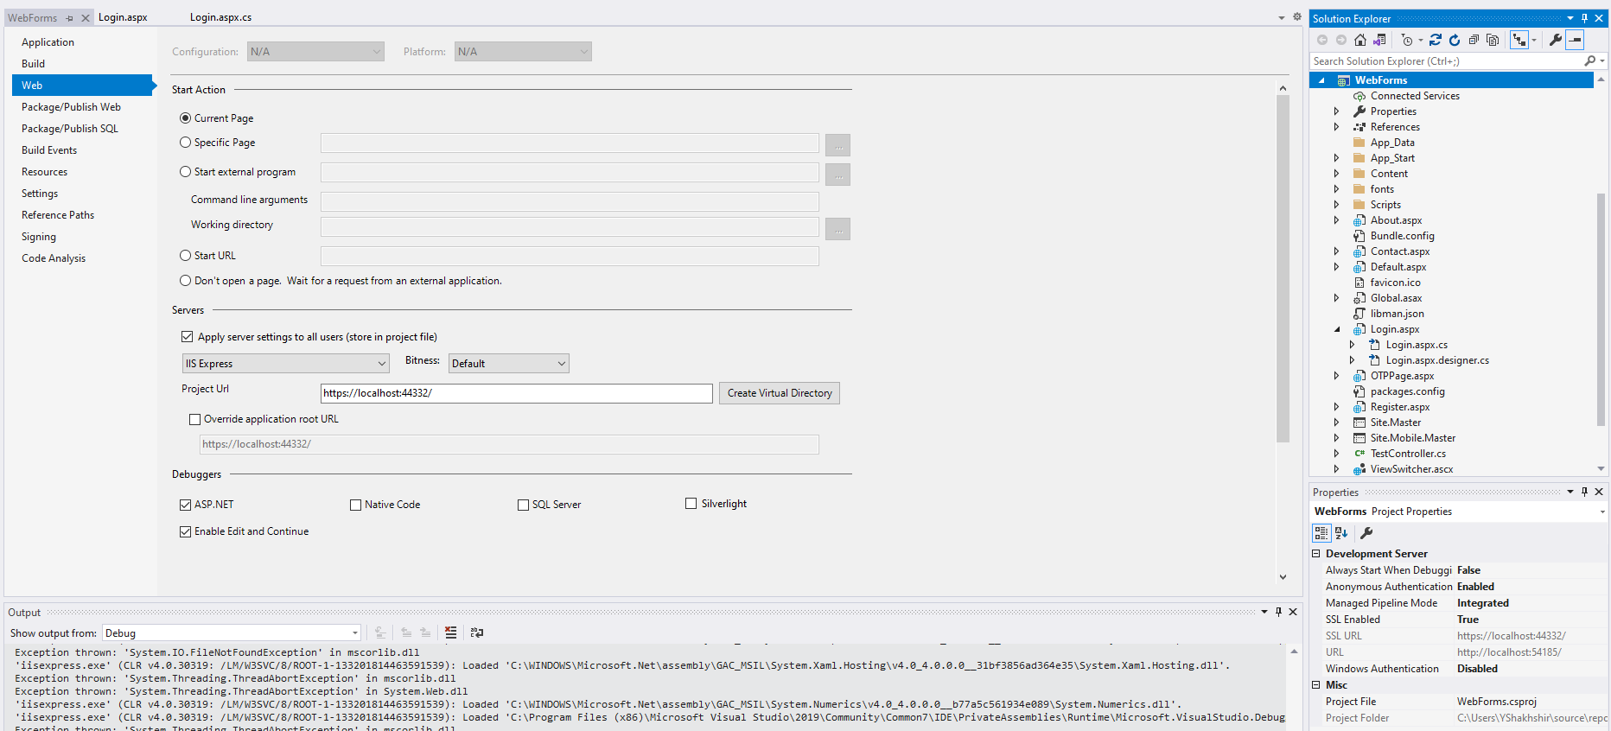Browse for Working directory with ellipsis button
Screen dimensions: 1611x731
click(x=837, y=229)
